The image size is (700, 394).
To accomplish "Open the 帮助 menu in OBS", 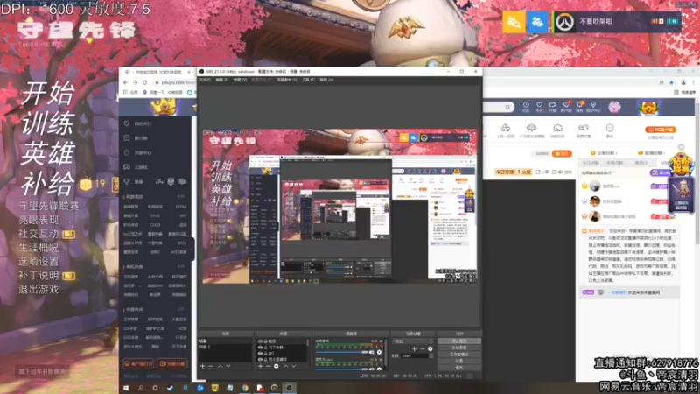I will [x=326, y=80].
